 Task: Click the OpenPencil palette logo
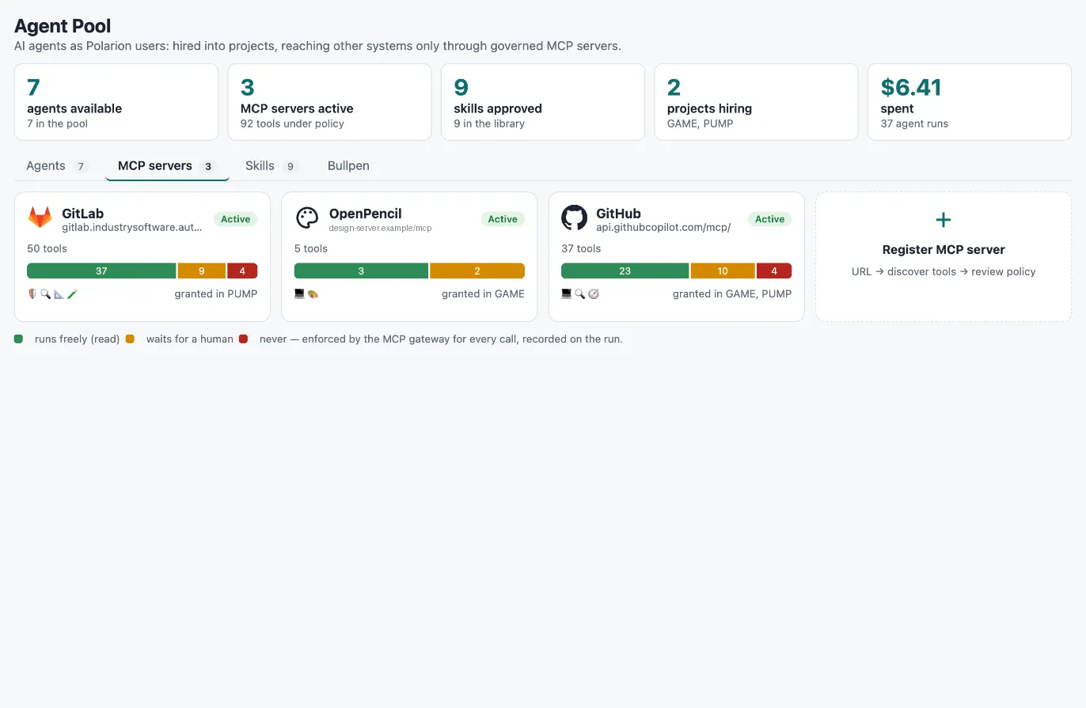[x=307, y=218]
